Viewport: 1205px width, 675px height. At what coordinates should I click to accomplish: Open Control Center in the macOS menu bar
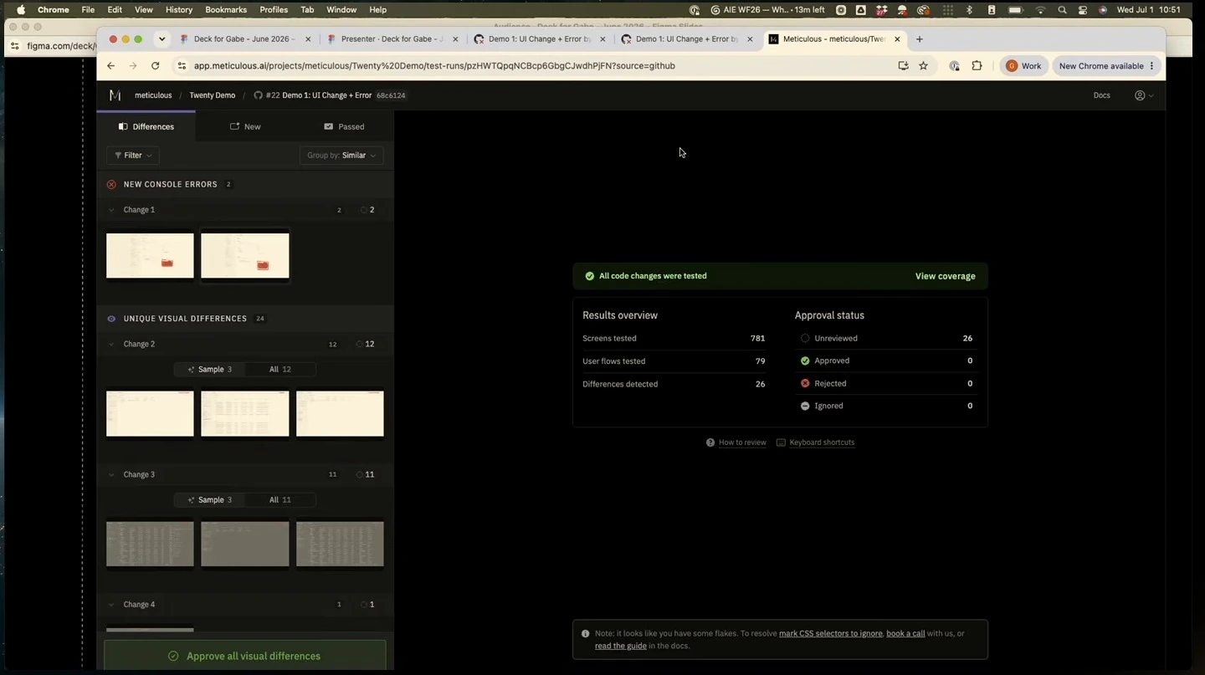pyautogui.click(x=1082, y=10)
